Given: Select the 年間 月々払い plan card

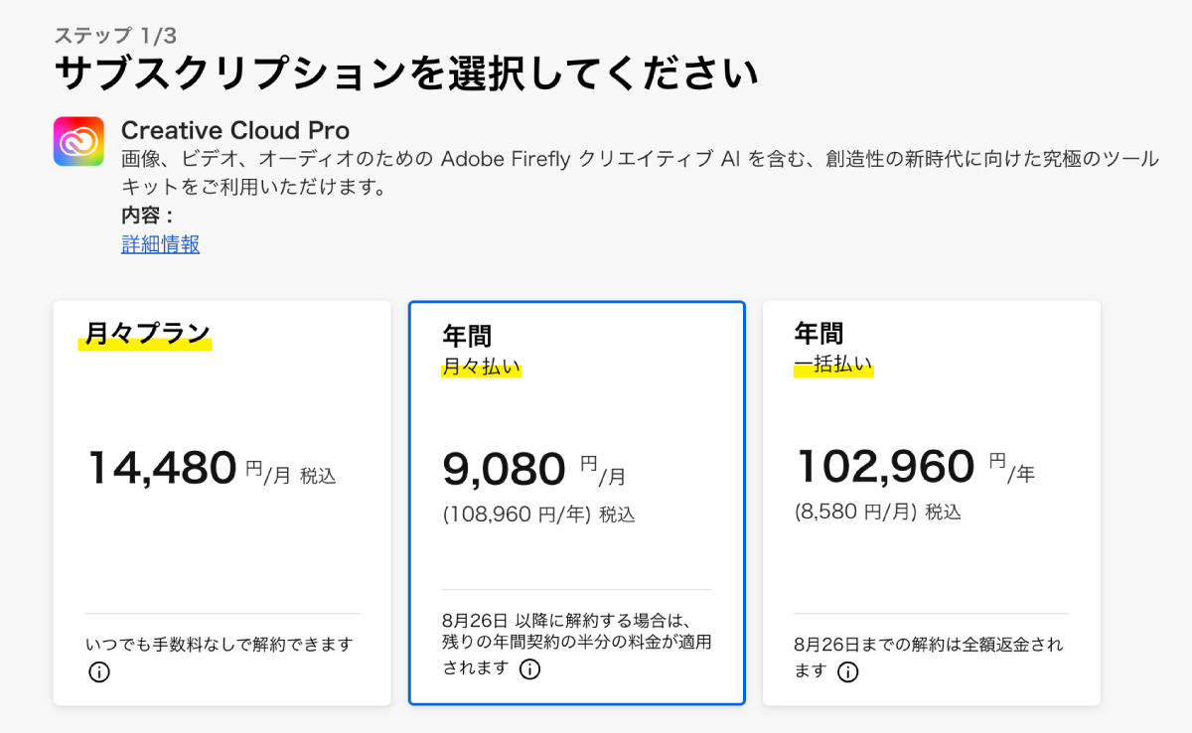Looking at the screenshot, I should pyautogui.click(x=577, y=504).
